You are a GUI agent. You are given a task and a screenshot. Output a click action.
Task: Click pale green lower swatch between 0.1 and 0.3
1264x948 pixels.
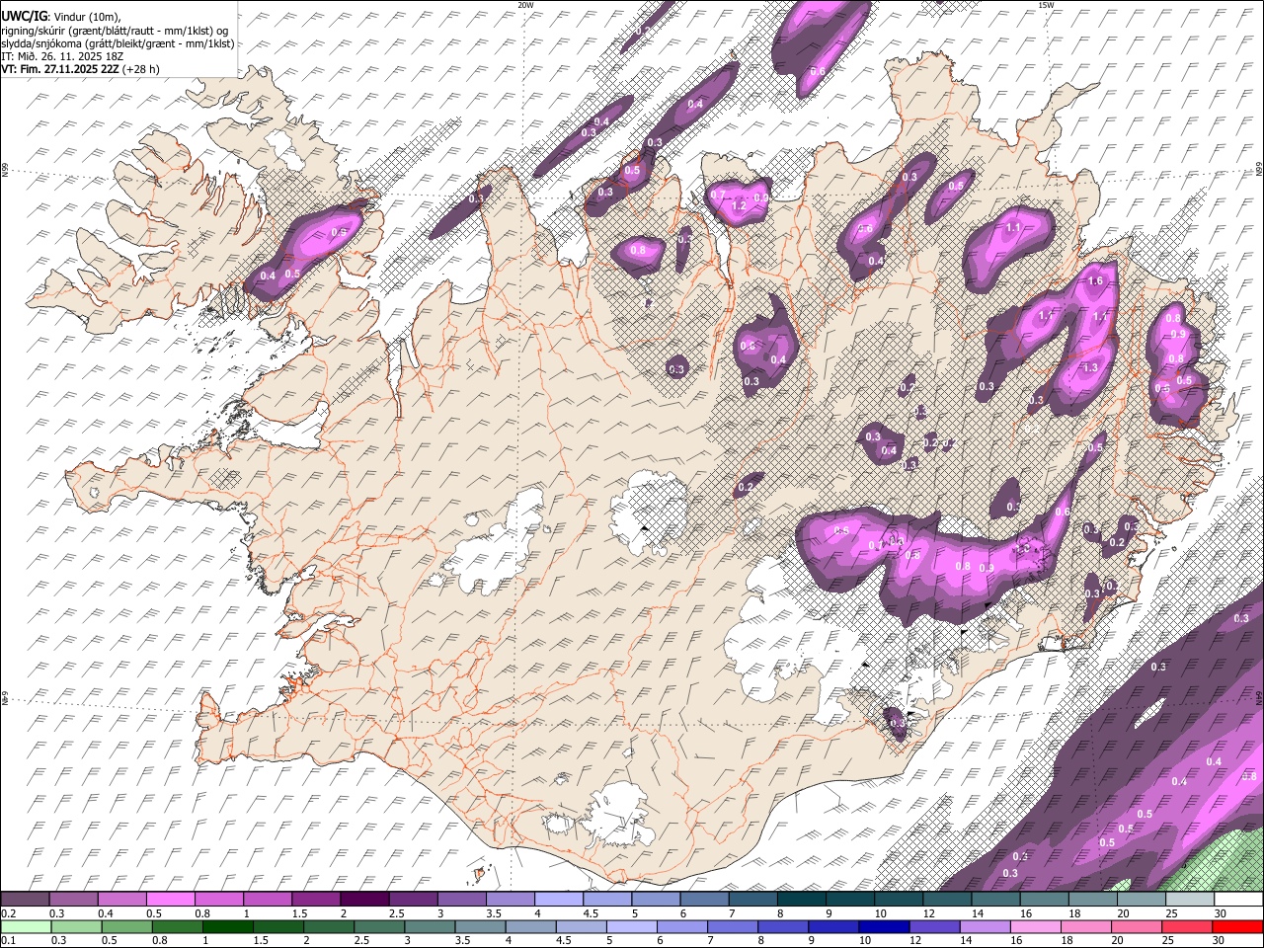click(x=26, y=926)
